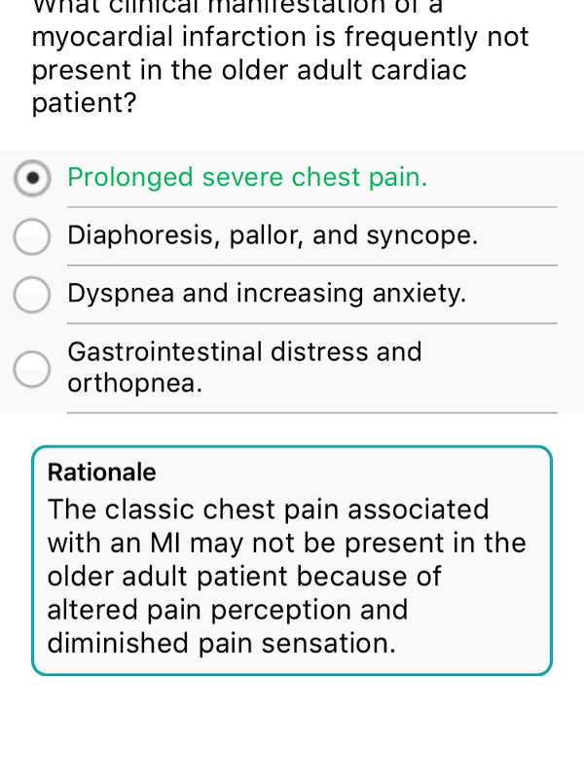Click the word "orthopnea." in the last option
The image size is (584, 778).
pyautogui.click(x=135, y=384)
